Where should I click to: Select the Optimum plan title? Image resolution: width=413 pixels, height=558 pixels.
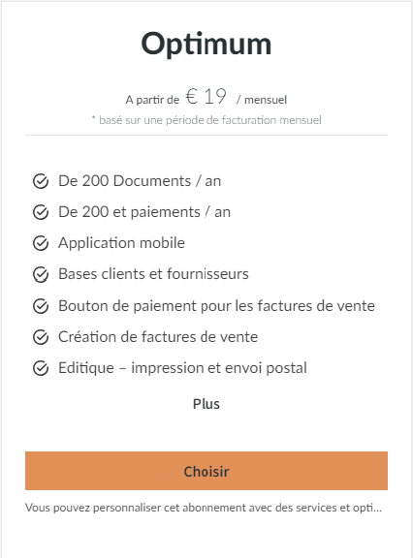point(206,45)
